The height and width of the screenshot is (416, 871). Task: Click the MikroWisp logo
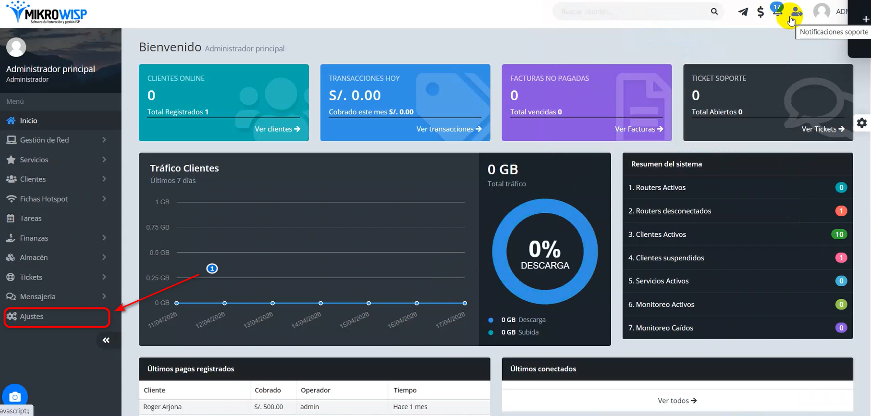click(47, 13)
